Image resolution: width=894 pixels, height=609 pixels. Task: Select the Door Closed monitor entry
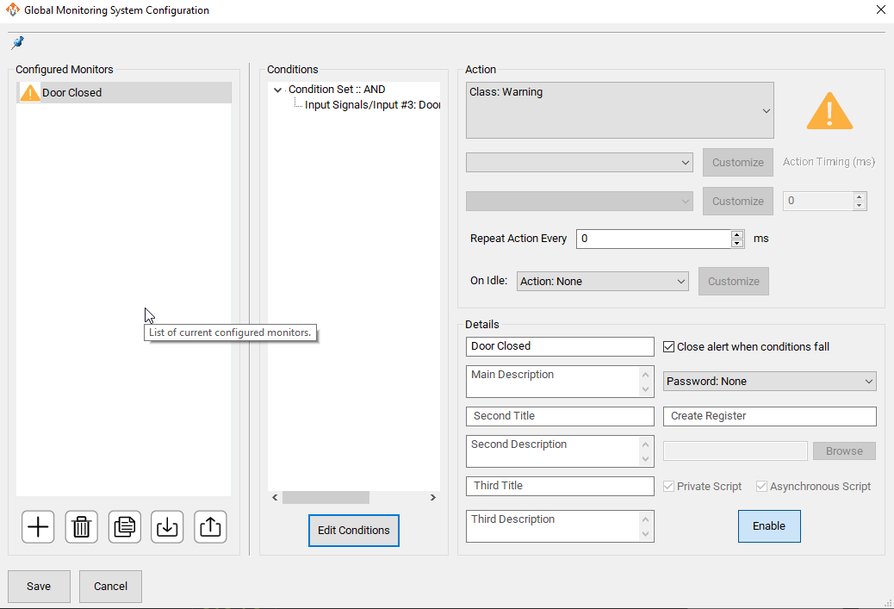click(72, 93)
